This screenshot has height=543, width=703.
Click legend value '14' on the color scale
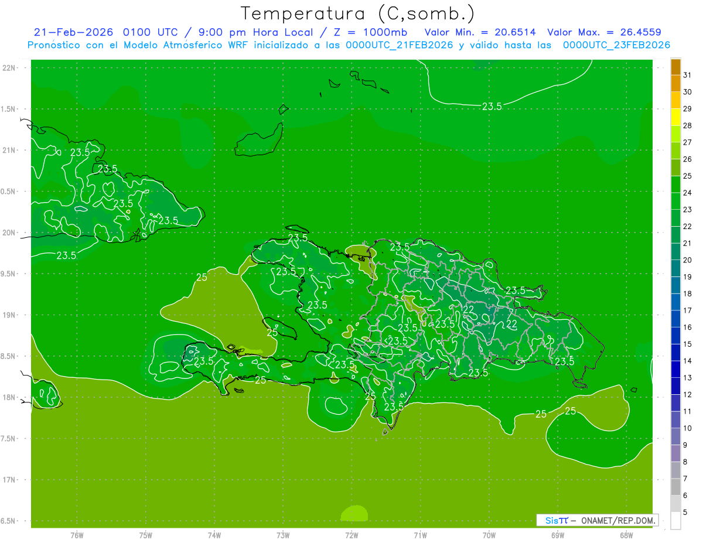[688, 361]
